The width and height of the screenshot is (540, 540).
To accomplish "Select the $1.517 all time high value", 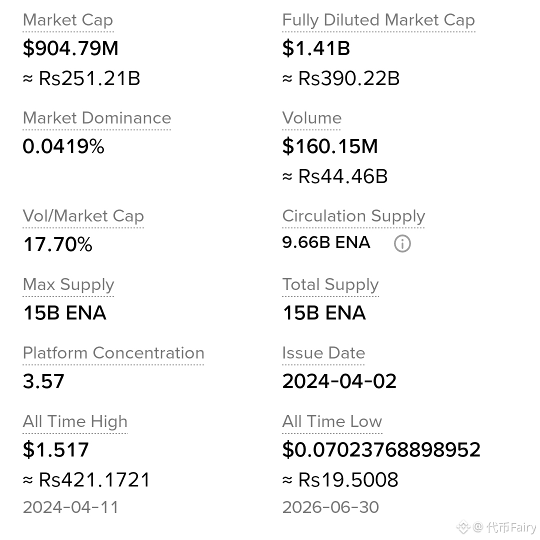I will pyautogui.click(x=56, y=449).
